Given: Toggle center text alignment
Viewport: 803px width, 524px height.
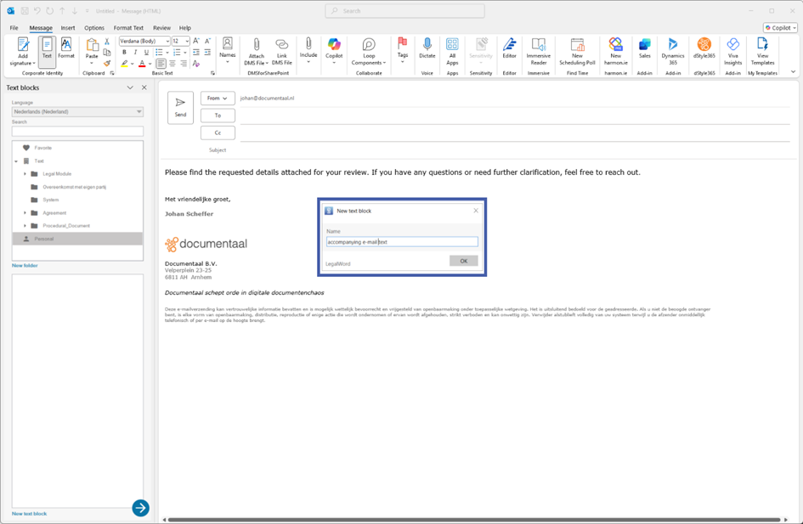Looking at the screenshot, I should coord(172,64).
